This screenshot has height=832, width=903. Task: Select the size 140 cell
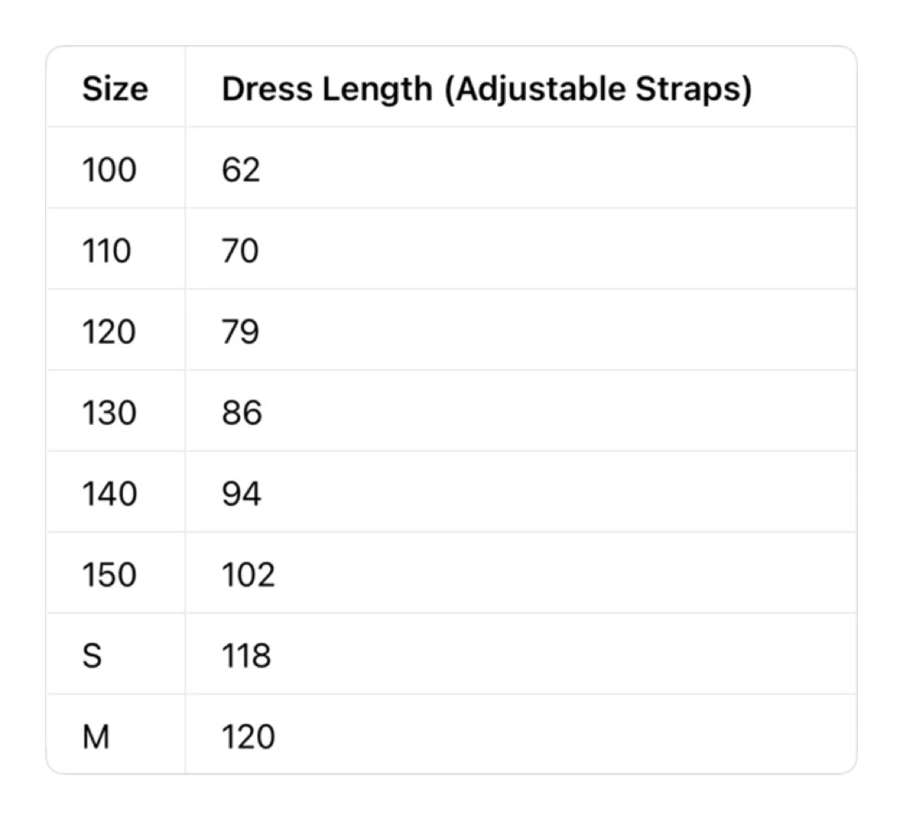[110, 494]
